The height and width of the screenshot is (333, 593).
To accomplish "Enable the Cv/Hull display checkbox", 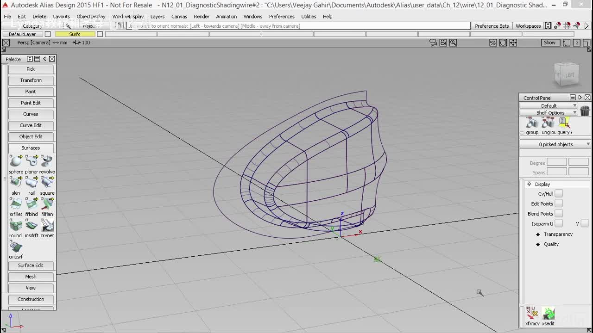I will tap(559, 194).
